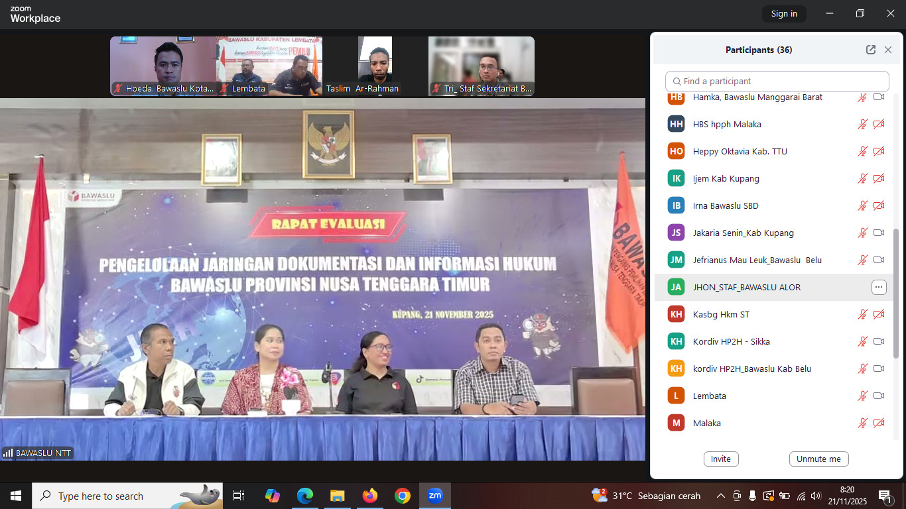The height and width of the screenshot is (509, 906).
Task: Close the Participants panel
Action: pyautogui.click(x=888, y=50)
